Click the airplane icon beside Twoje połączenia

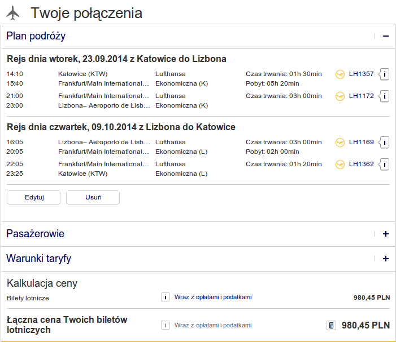[12, 13]
